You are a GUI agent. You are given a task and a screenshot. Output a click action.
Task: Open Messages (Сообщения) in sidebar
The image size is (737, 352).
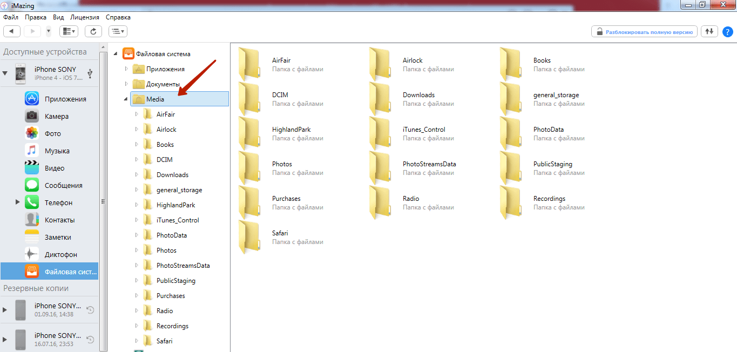pyautogui.click(x=32, y=185)
